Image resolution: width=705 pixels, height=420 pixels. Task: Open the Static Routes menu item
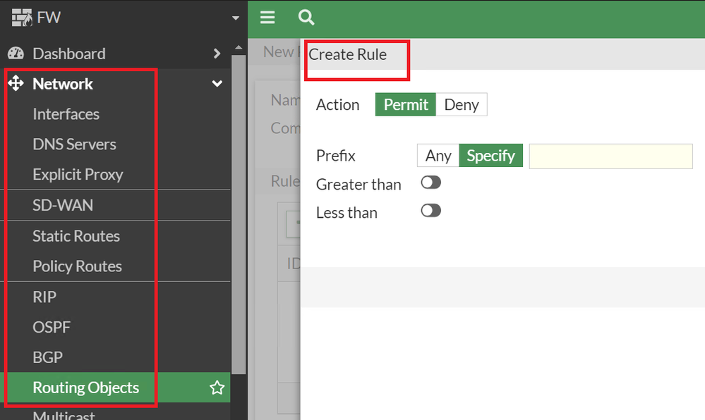(x=76, y=236)
